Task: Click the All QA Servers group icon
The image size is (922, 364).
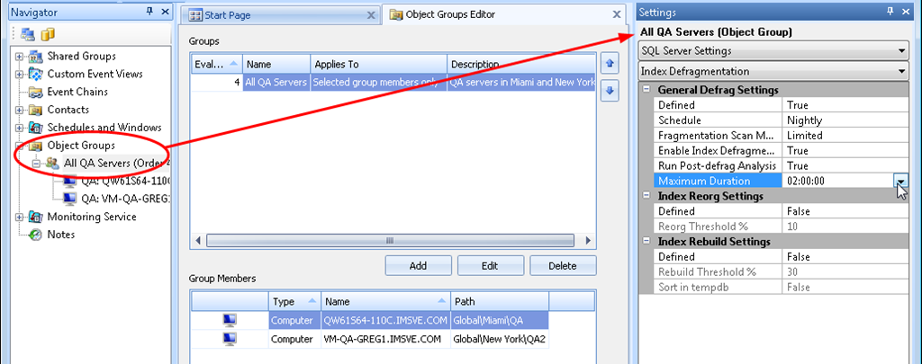Action: [x=53, y=164]
